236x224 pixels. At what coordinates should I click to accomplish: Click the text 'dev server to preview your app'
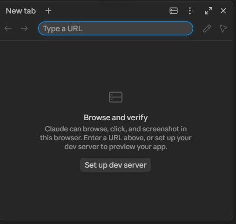point(115,147)
